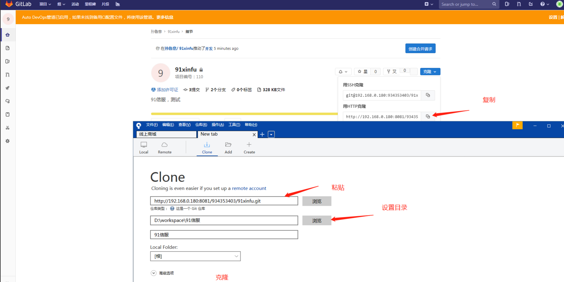Open CI/CD pipelines via the rocket sidebar icon

8,88
